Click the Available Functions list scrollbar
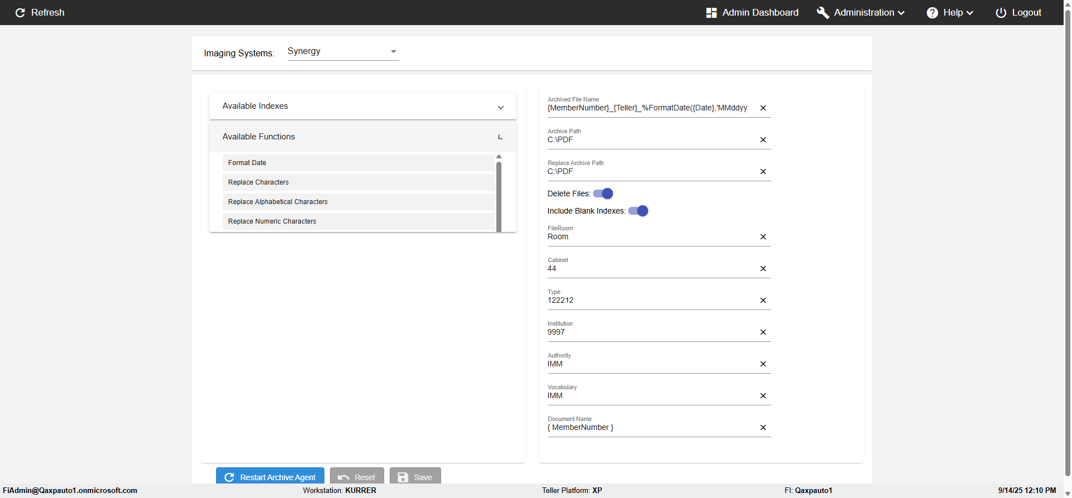 [499, 195]
